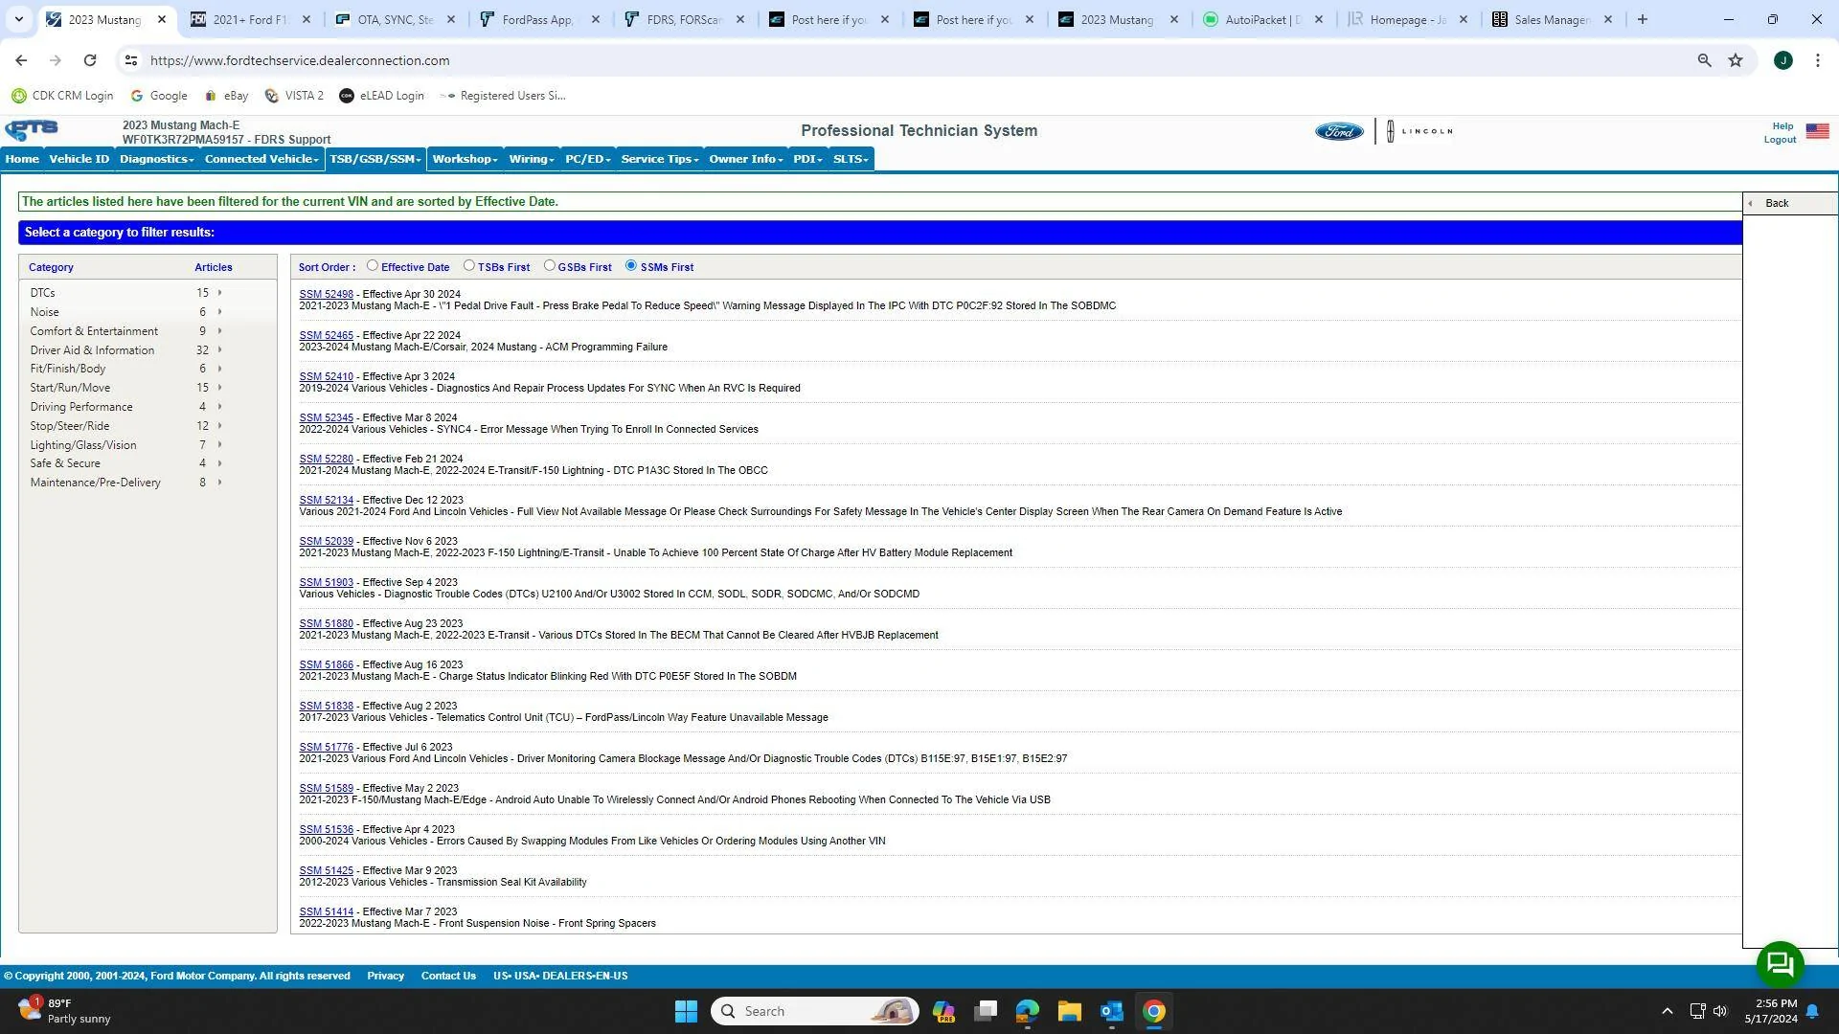Click the Back button panel
This screenshot has height=1034, width=1839.
pyautogui.click(x=1789, y=203)
